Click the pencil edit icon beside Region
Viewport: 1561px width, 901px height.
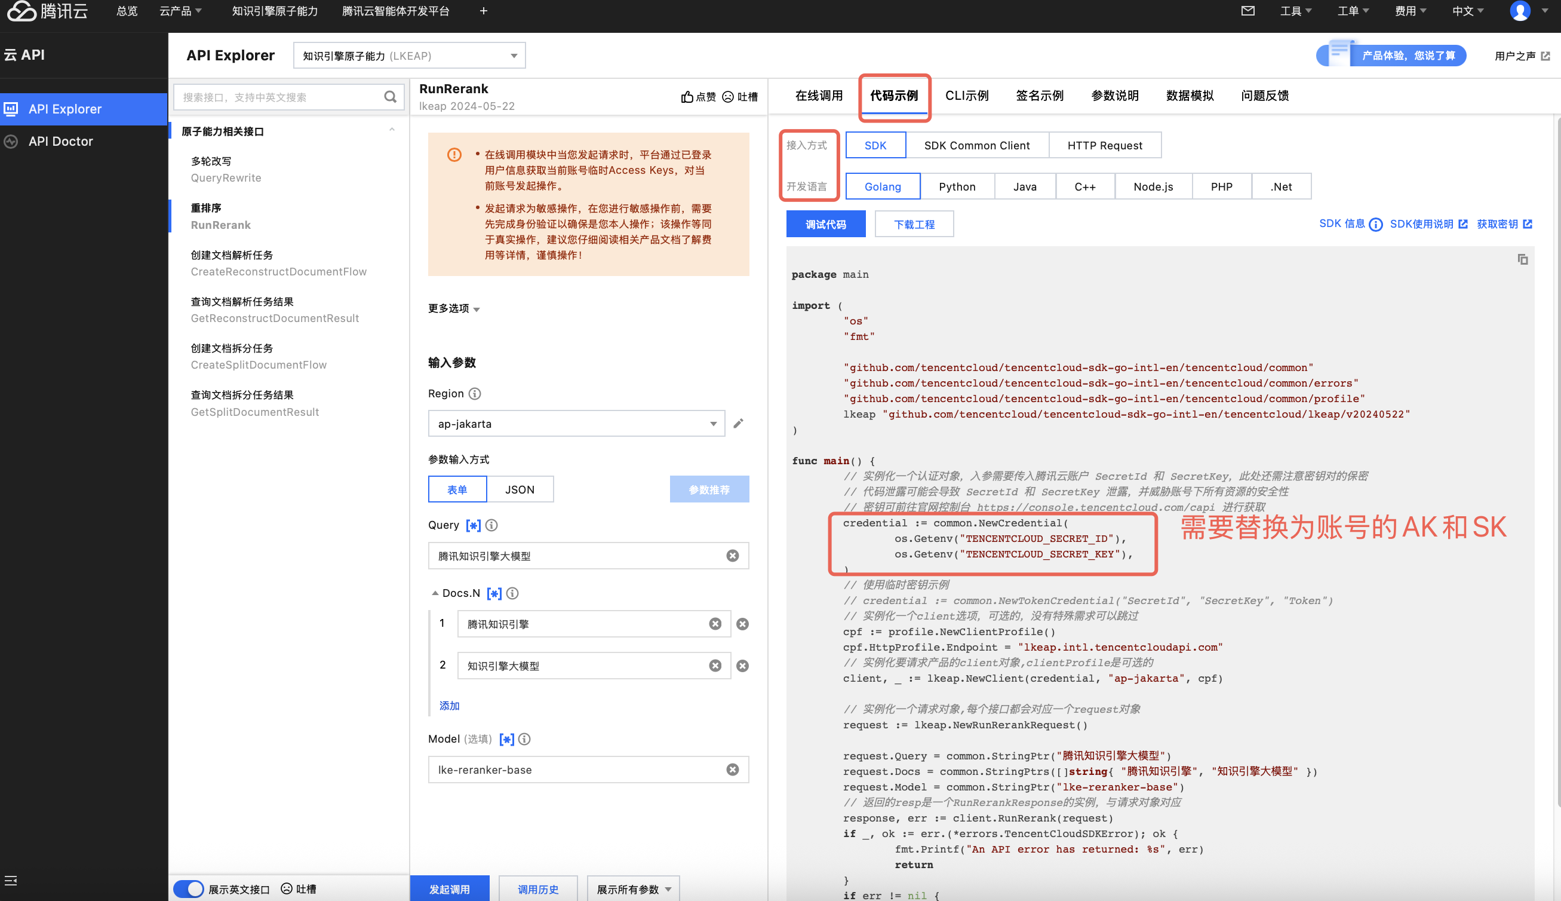(738, 423)
